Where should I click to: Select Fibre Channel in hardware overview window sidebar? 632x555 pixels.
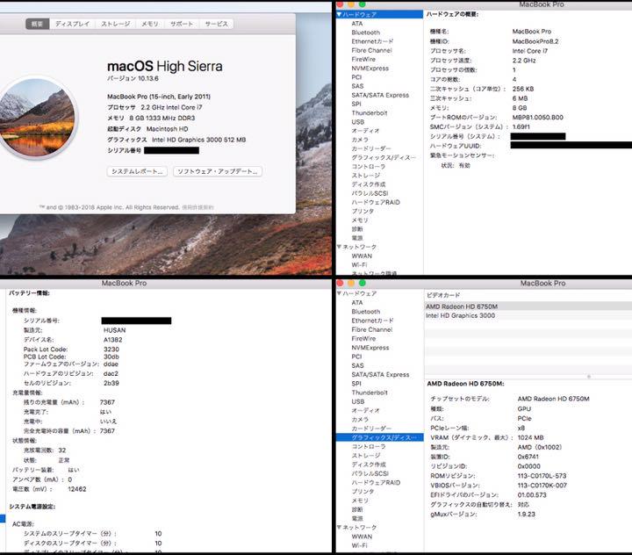371,50
